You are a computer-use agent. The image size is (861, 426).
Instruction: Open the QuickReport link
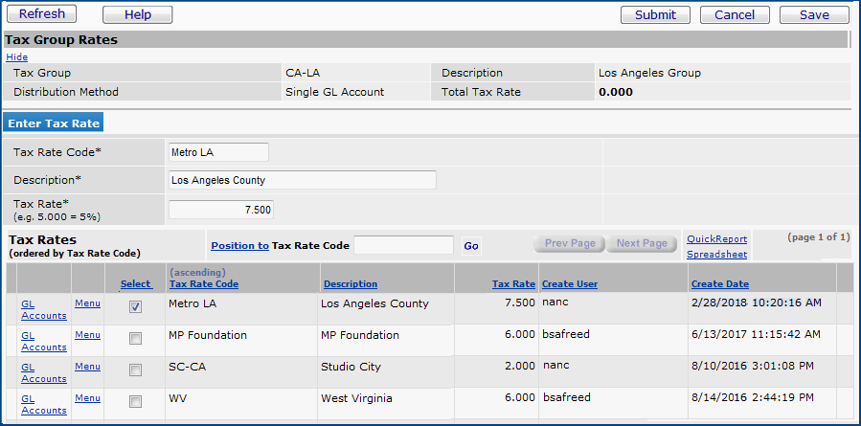pyautogui.click(x=716, y=239)
